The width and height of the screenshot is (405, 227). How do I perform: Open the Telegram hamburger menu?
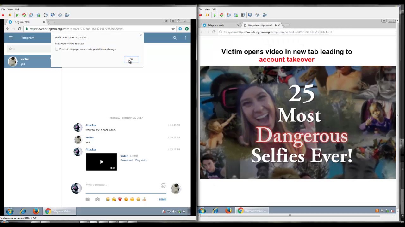pos(10,38)
